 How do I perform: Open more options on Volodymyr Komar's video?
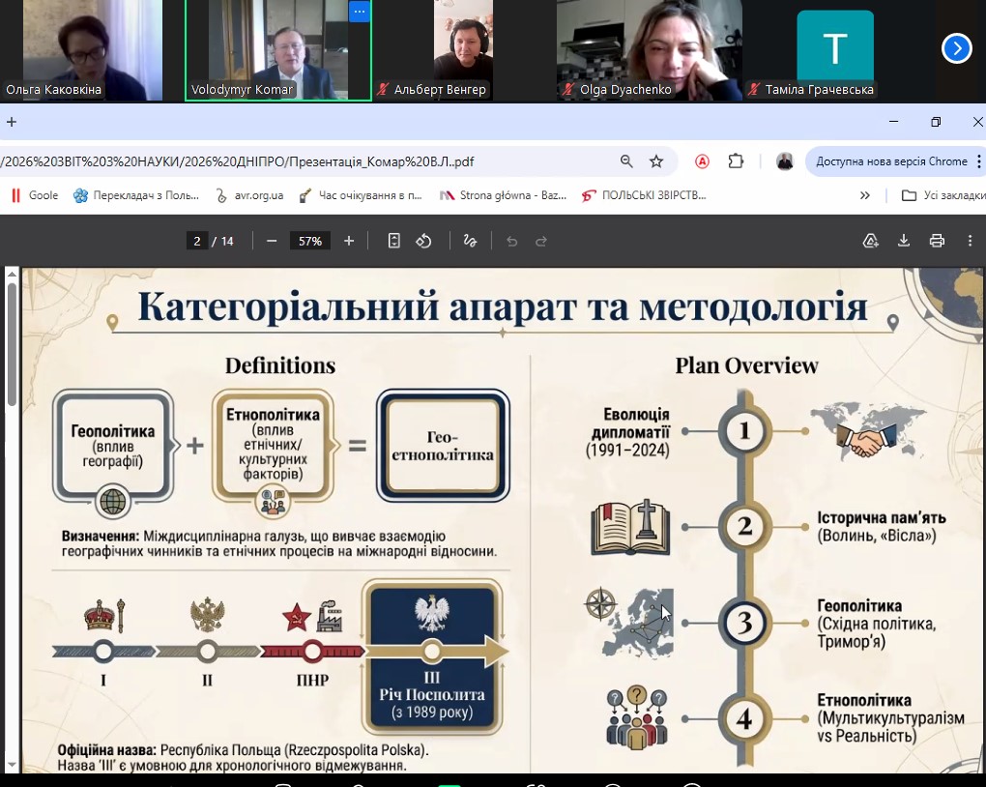pyautogui.click(x=359, y=12)
